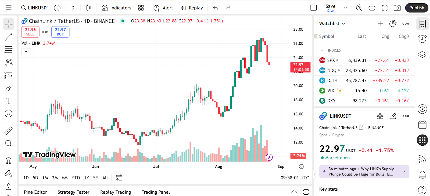Screen dimensions: 430x196
Task: Save the chart layout
Action: (x=331, y=8)
